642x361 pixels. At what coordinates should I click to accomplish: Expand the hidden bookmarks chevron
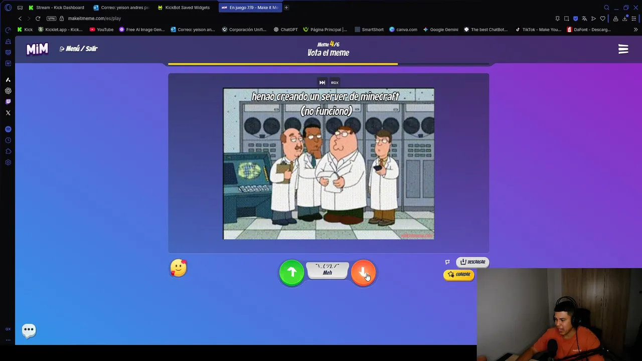tap(635, 30)
